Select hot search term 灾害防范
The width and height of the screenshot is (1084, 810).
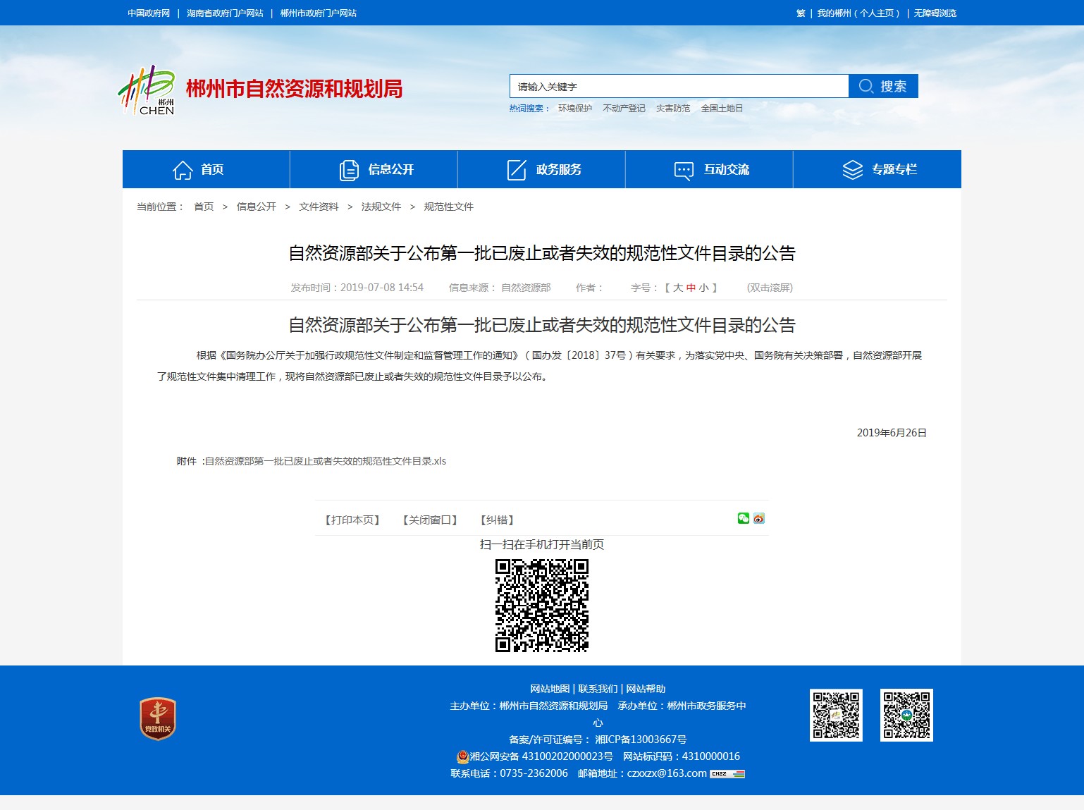coord(673,109)
